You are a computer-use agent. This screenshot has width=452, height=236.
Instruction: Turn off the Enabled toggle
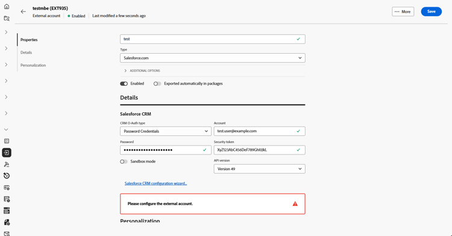pos(124,83)
